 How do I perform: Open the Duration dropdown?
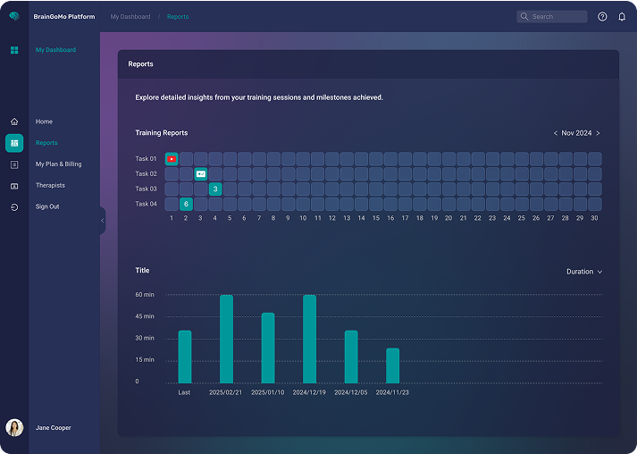[x=584, y=272]
